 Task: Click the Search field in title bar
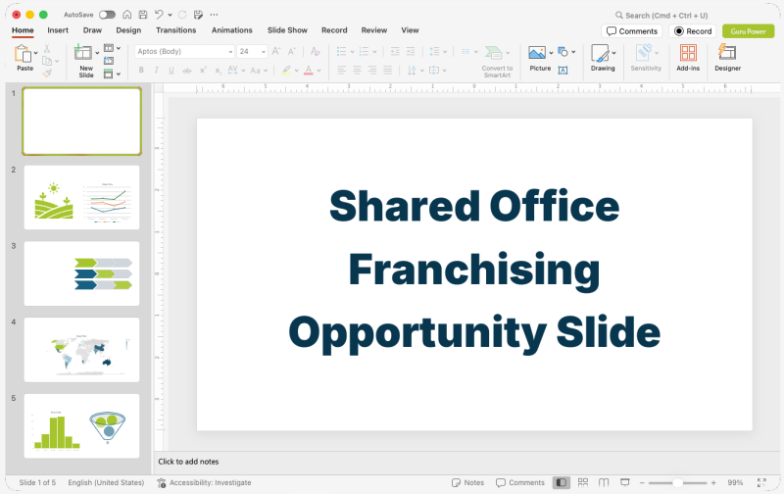661,15
